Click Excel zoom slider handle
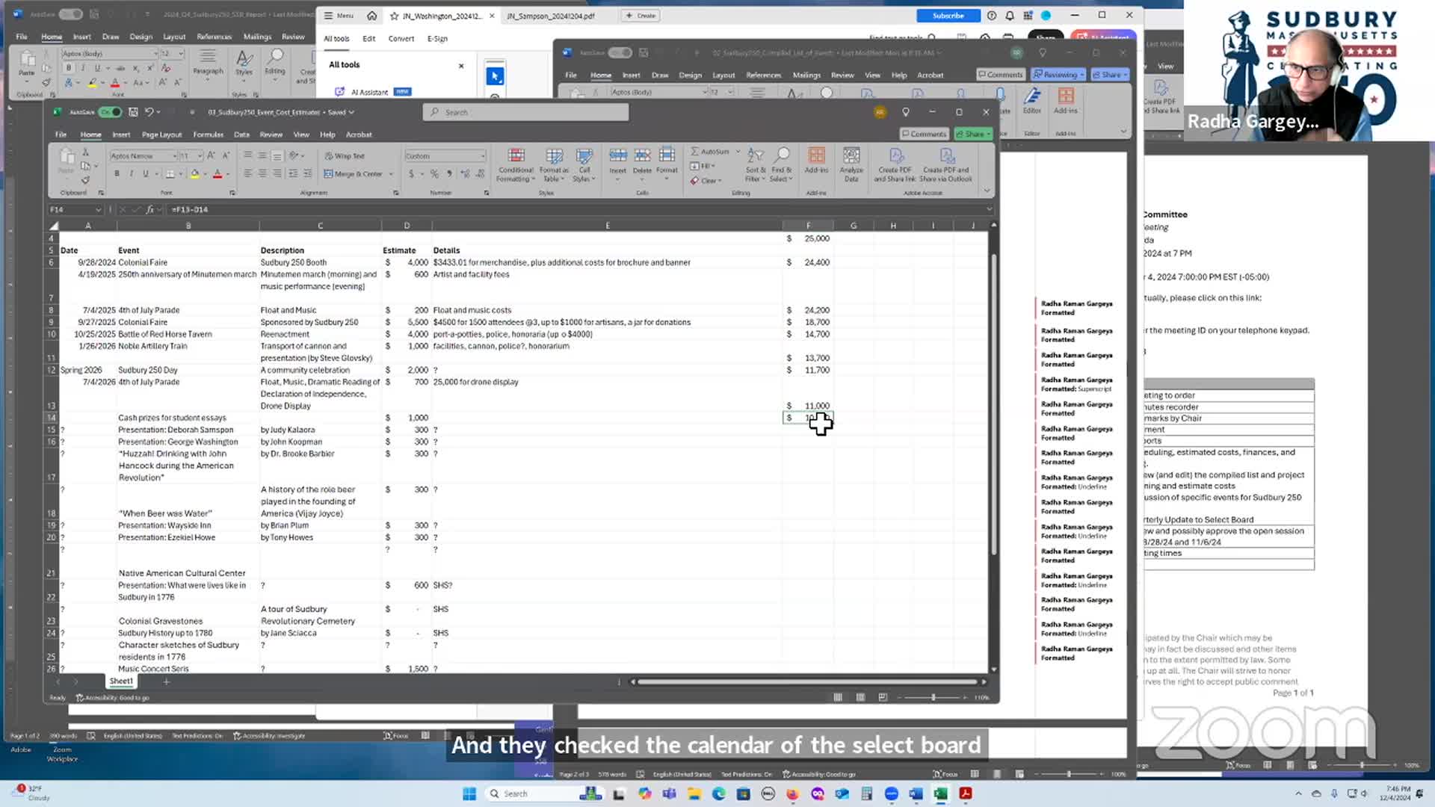The width and height of the screenshot is (1435, 807). [933, 697]
